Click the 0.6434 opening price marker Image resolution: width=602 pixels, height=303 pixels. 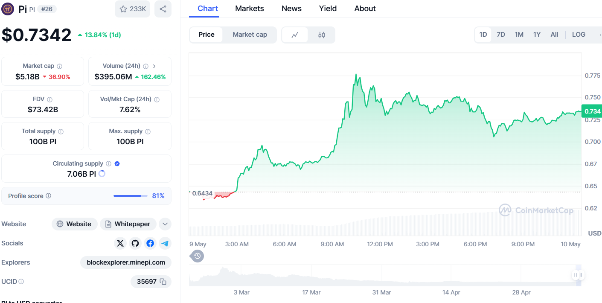coord(202,193)
